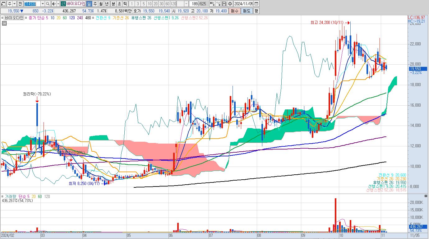Click the stock code input field 314930
Screen dimensions: 429x239
click(x=32, y=4)
